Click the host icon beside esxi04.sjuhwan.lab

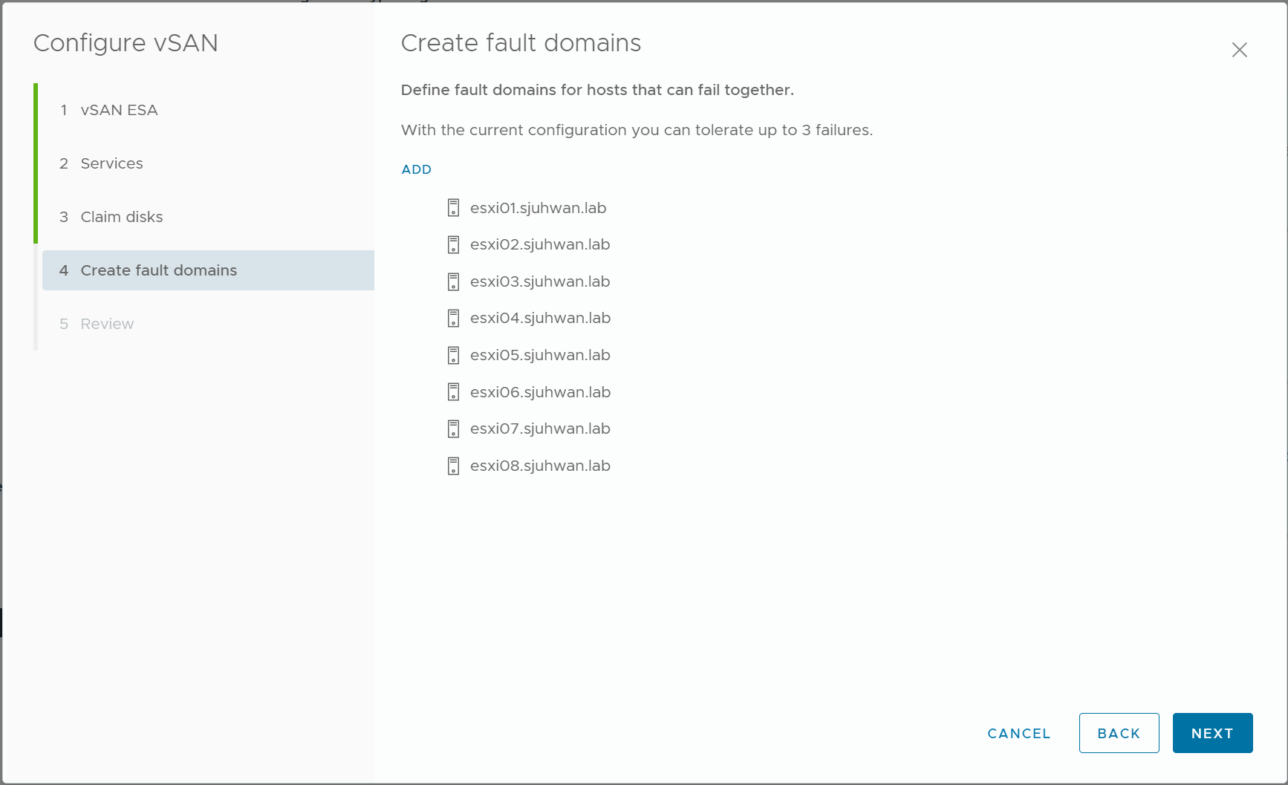pyautogui.click(x=453, y=318)
